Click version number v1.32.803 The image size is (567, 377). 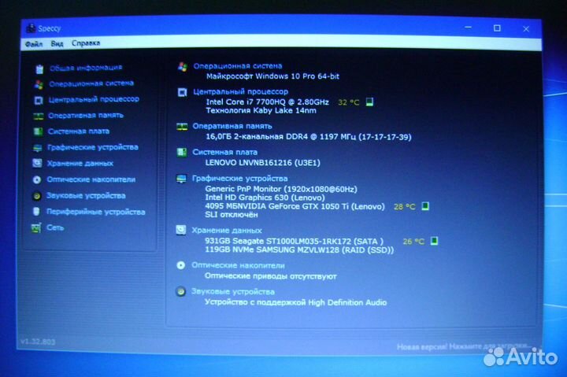tap(38, 342)
